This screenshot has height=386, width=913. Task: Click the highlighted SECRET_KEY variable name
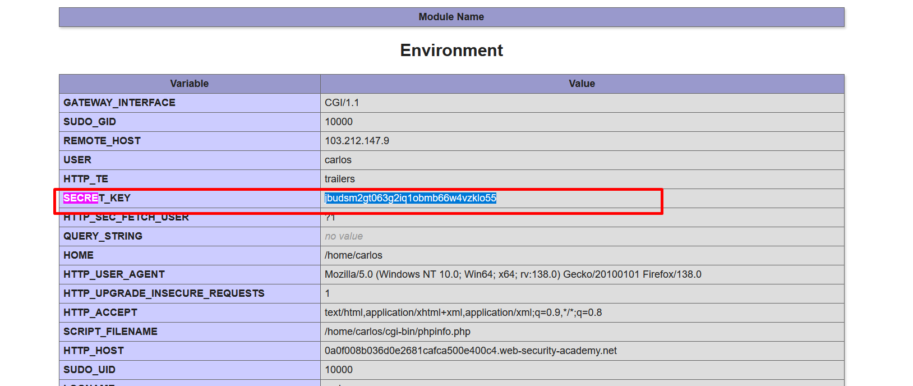click(x=96, y=198)
